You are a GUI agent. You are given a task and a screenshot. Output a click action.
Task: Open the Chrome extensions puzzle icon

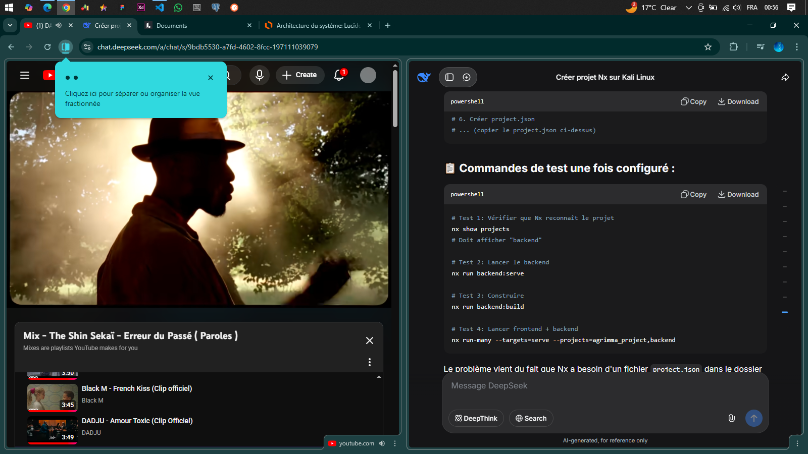[733, 47]
